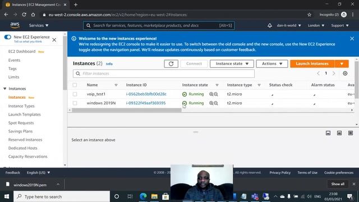Click Cortana circle icon
Image resolution: width=359 pixels, height=202 pixels.
[117, 196]
